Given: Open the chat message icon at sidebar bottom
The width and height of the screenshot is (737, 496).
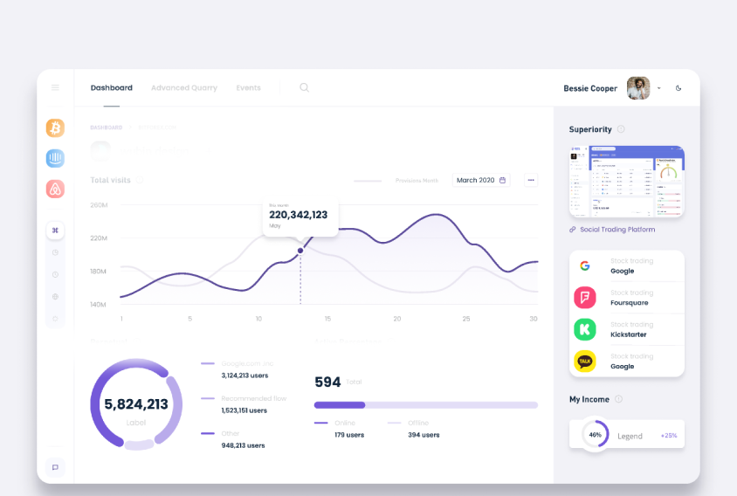Looking at the screenshot, I should coord(55,467).
